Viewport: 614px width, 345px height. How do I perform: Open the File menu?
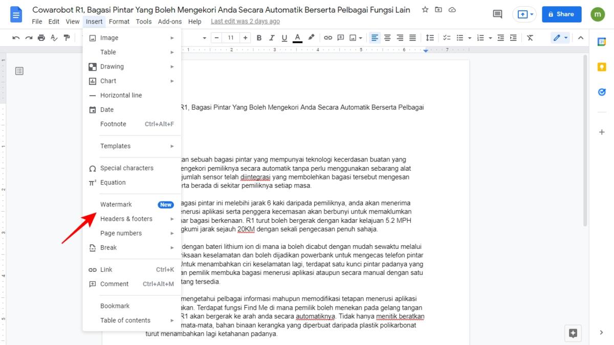point(37,21)
